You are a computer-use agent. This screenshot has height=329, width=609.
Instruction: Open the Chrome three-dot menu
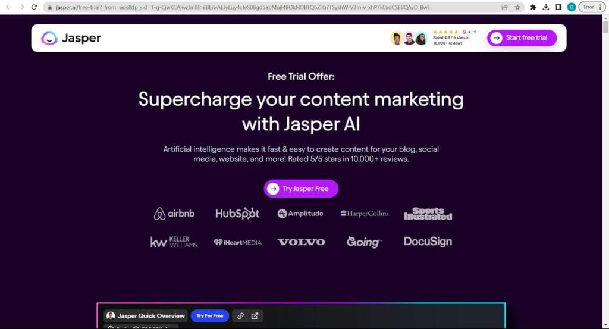[x=602, y=7]
